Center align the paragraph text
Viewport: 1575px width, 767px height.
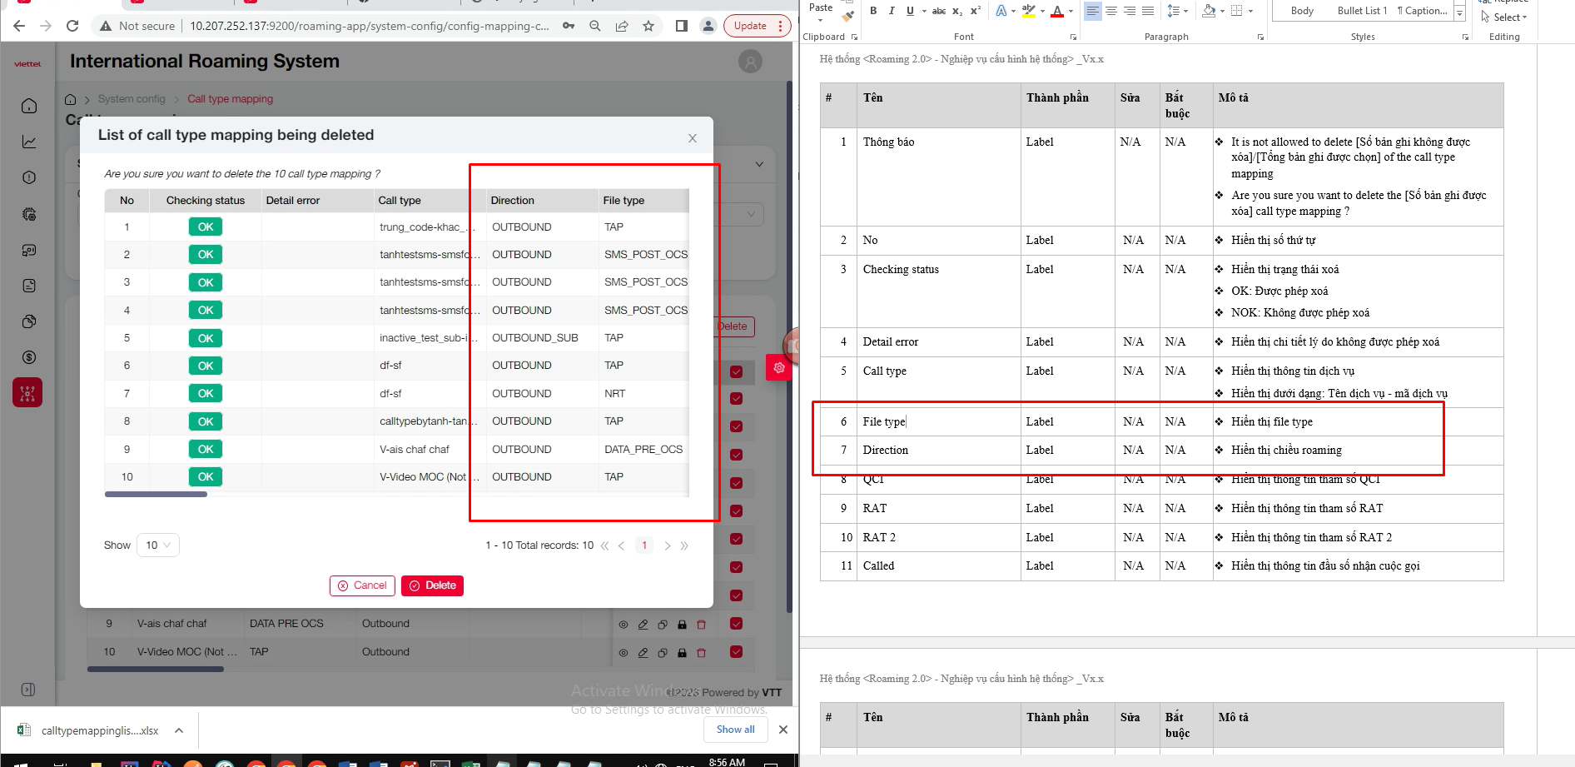[1111, 11]
